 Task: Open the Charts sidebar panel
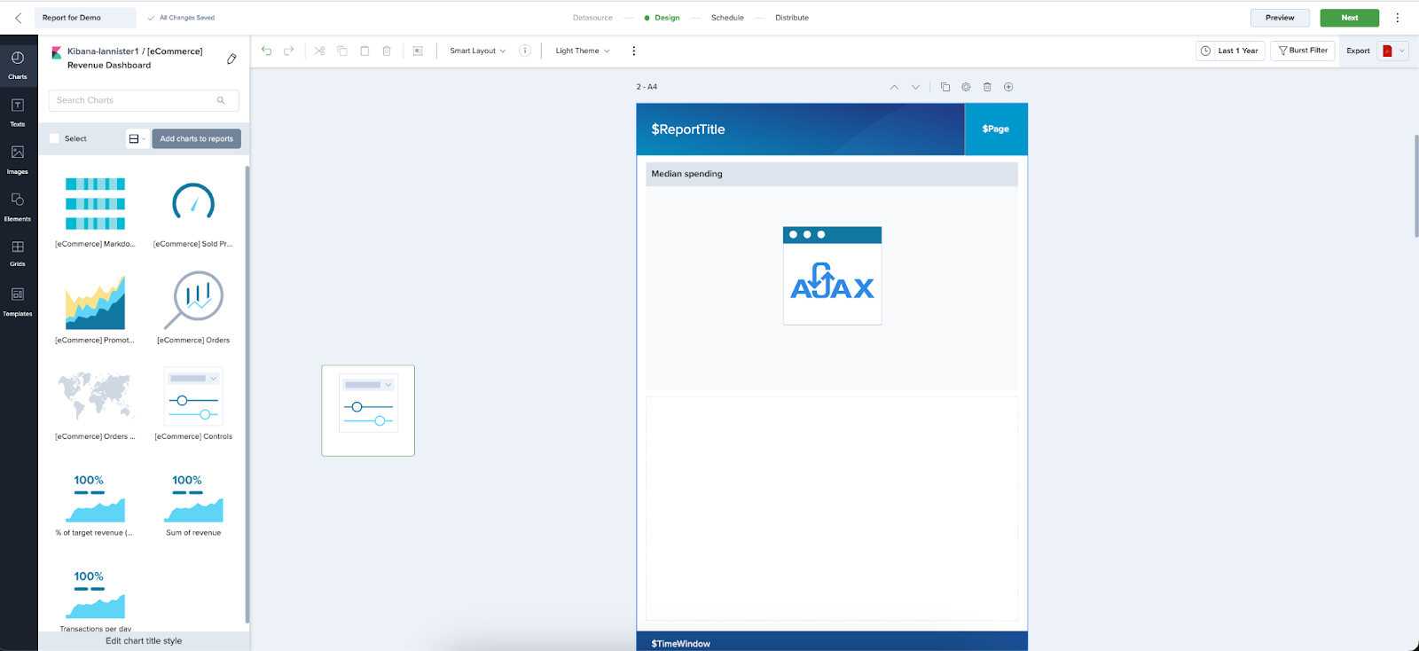tap(18, 65)
